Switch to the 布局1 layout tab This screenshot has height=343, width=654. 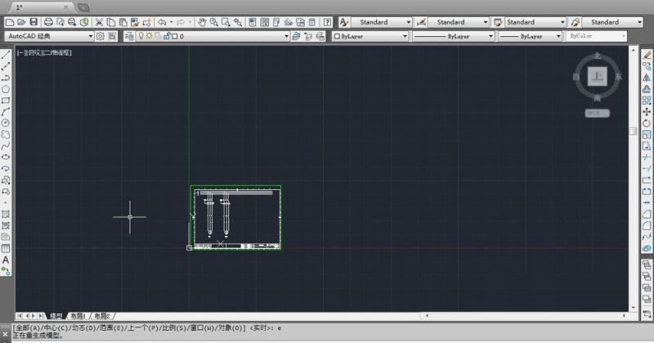[78, 315]
